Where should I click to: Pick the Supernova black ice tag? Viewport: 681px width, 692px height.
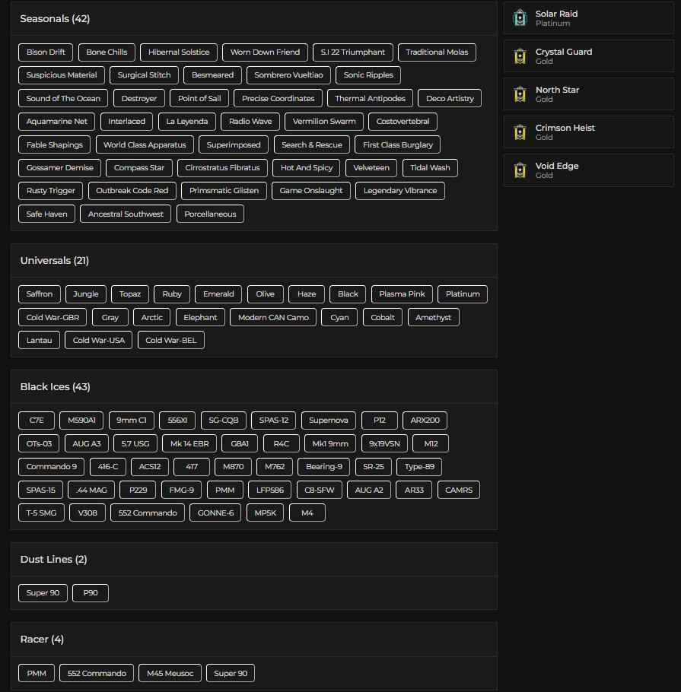329,421
